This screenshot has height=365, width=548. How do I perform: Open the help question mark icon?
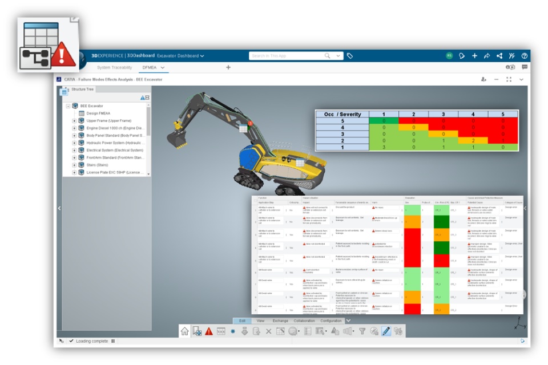524,55
